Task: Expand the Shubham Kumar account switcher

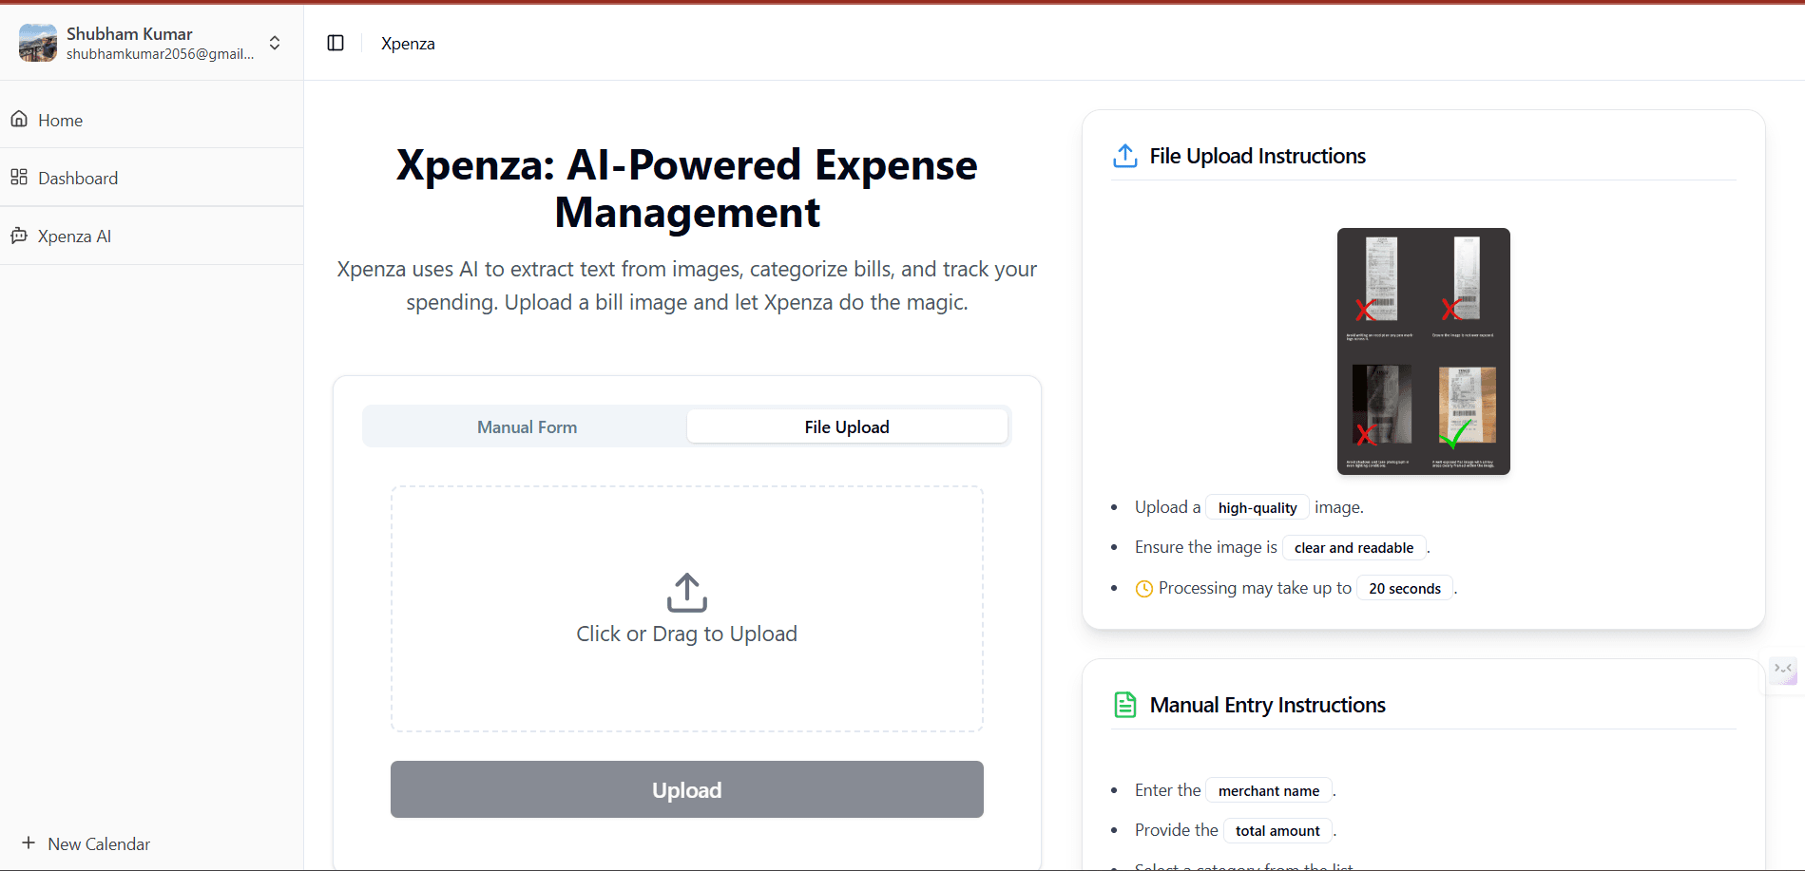Action: point(275,43)
